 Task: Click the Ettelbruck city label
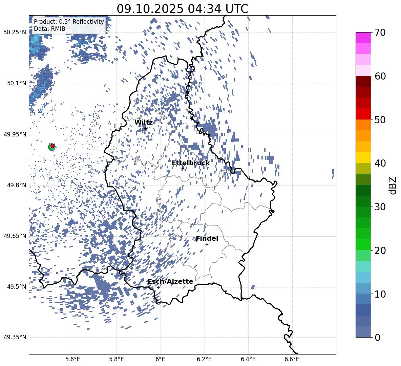click(191, 163)
